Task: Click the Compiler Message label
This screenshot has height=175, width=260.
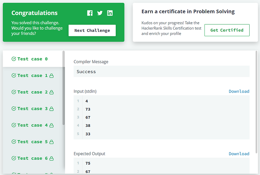Action: pos(91,62)
